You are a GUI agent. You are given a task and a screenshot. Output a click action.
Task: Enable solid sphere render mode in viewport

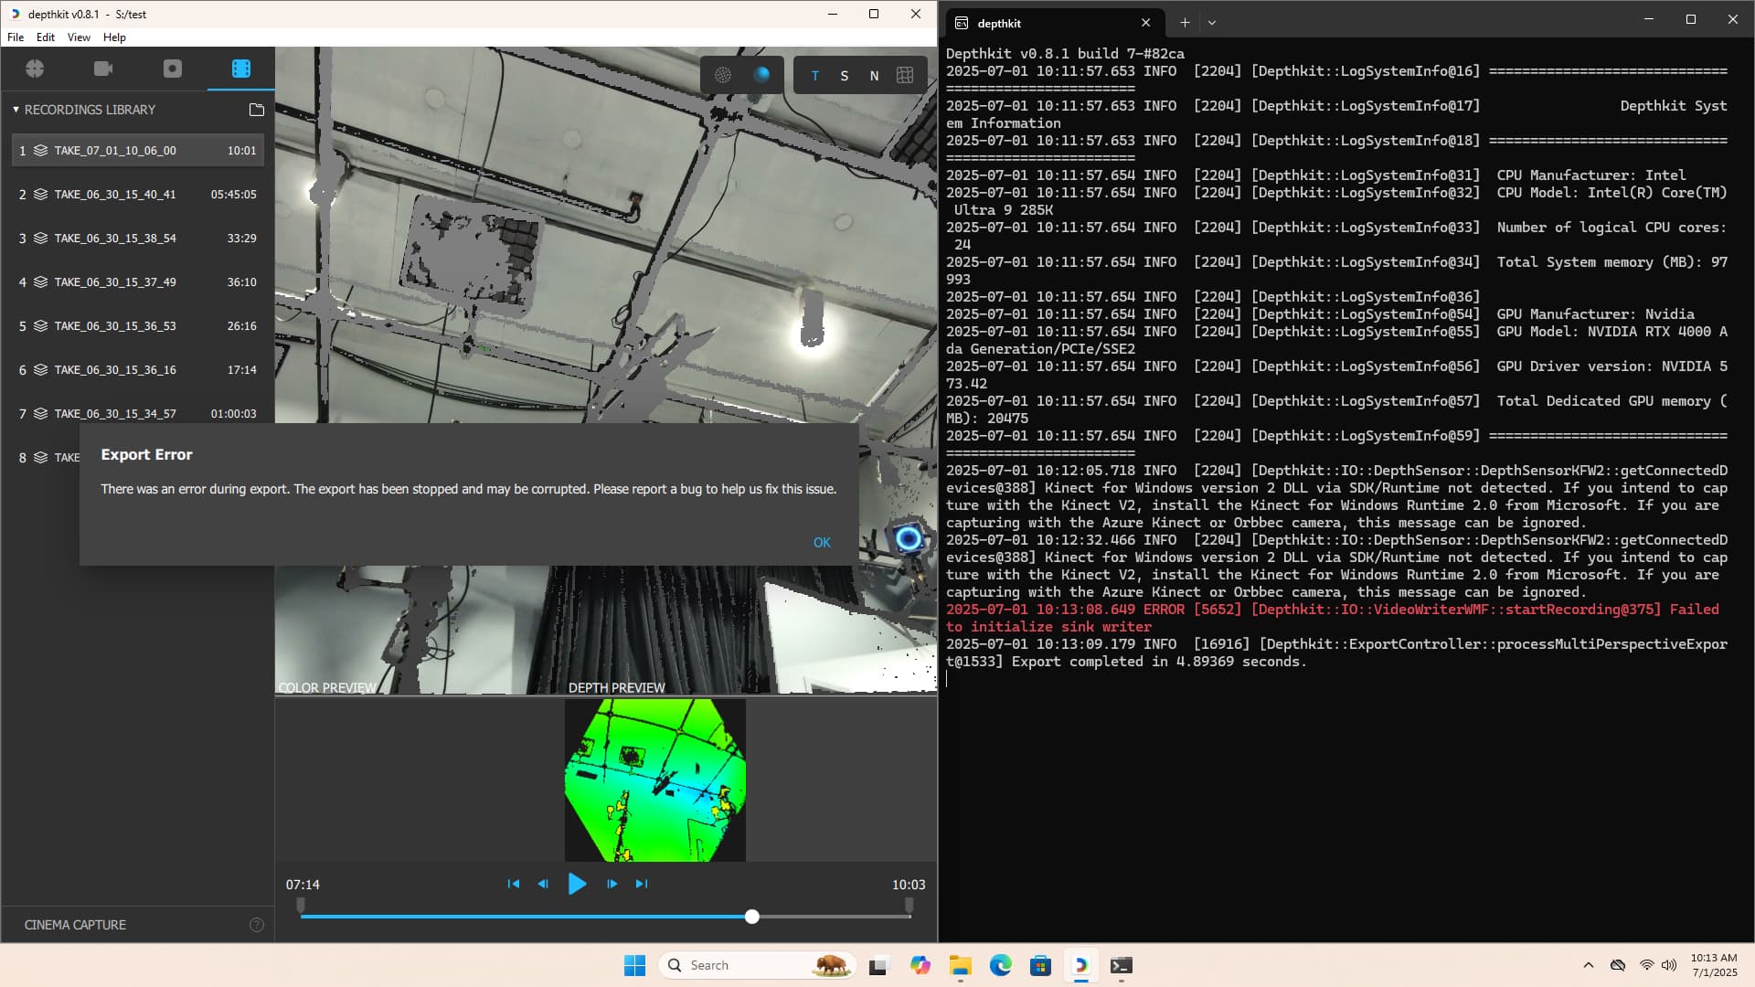point(761,75)
